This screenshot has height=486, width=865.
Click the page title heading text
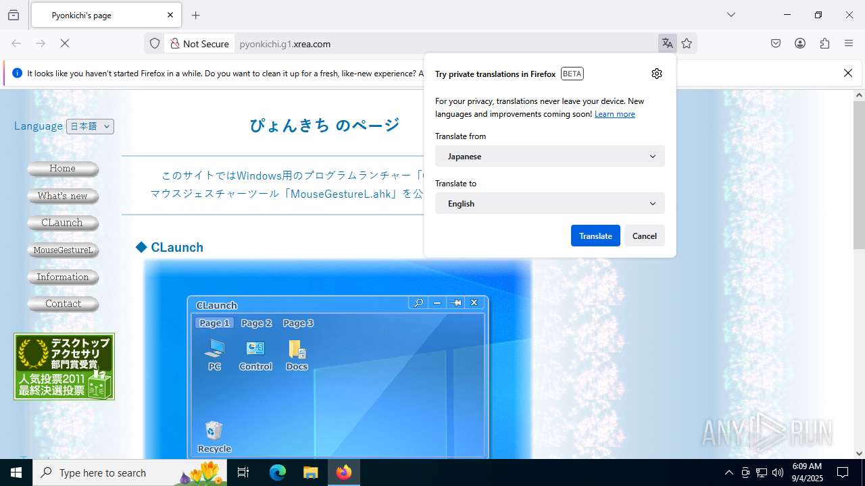tap(325, 126)
